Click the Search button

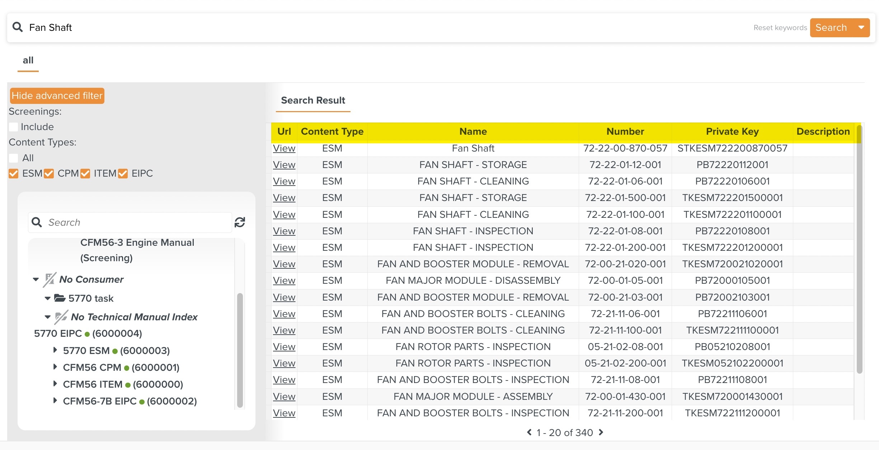[x=831, y=28]
